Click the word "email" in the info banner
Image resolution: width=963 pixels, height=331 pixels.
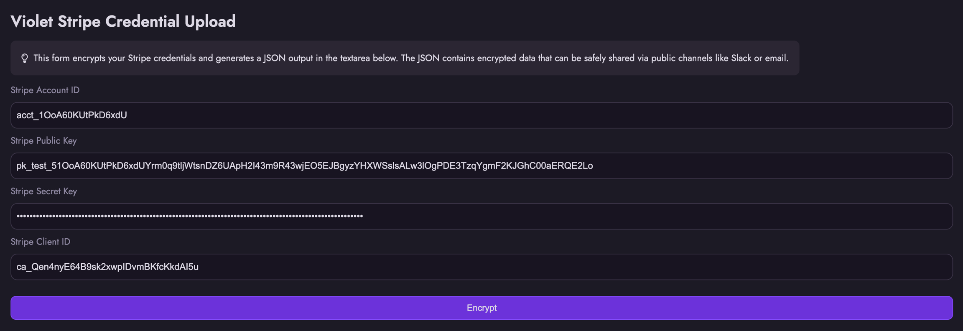(x=776, y=58)
